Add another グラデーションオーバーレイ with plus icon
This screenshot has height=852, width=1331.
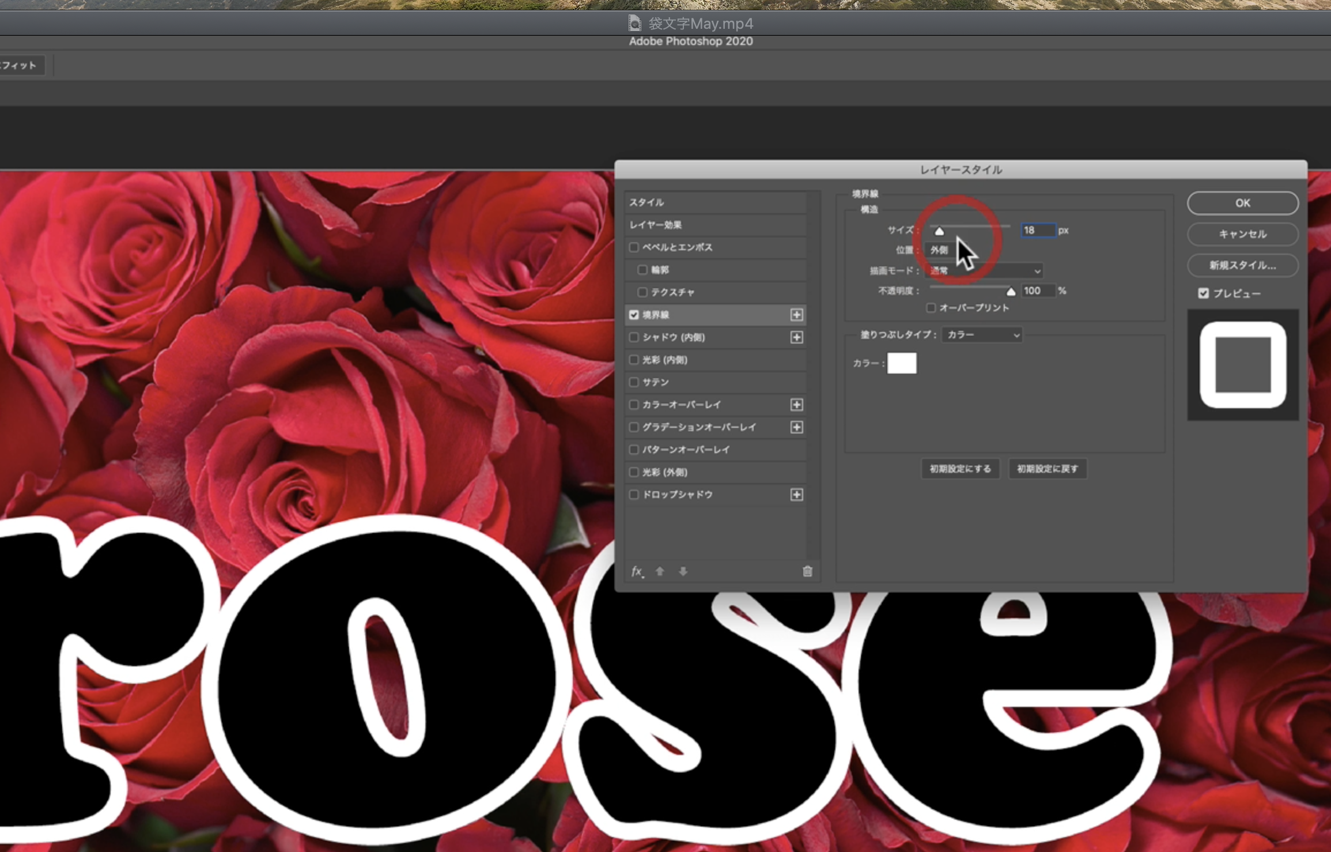(796, 427)
